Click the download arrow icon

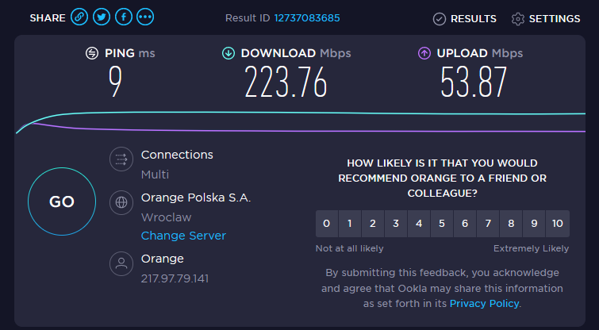tap(228, 53)
